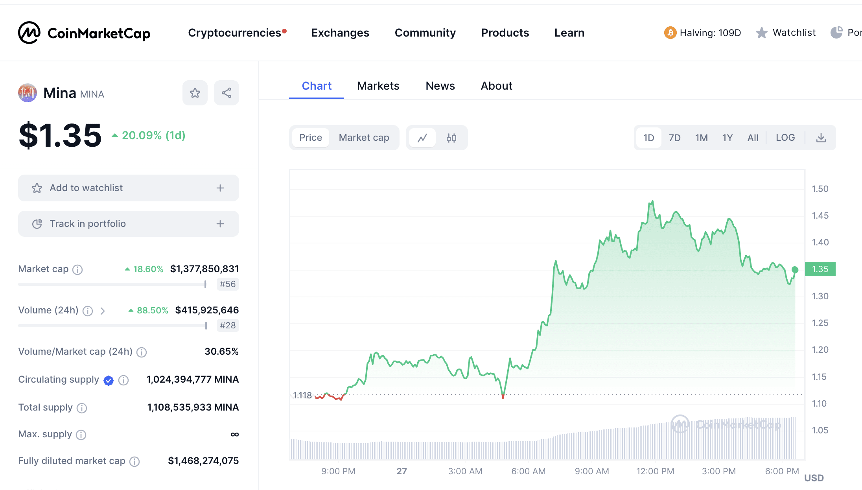Switch chart to Market cap view
Screen dimensions: 862x490
coord(364,138)
